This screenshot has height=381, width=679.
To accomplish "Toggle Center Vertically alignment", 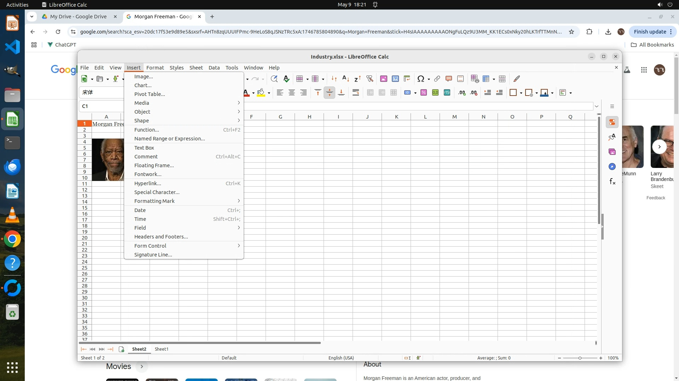I will click(x=329, y=93).
